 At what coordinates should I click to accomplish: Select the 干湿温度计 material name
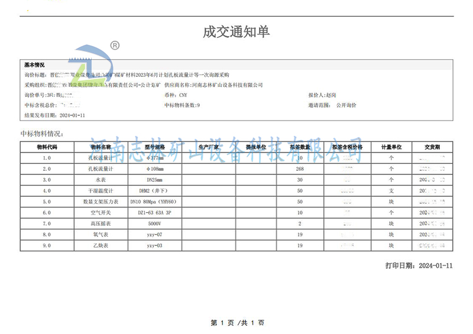pos(101,191)
